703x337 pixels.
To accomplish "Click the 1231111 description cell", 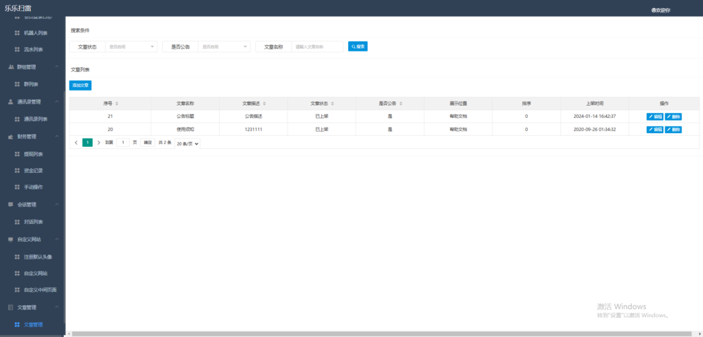I will (x=253, y=130).
